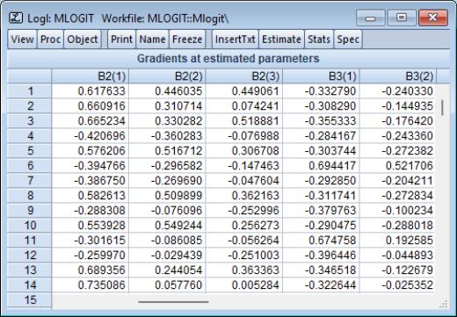Switch to the Spec view
The image size is (457, 317).
tap(348, 39)
